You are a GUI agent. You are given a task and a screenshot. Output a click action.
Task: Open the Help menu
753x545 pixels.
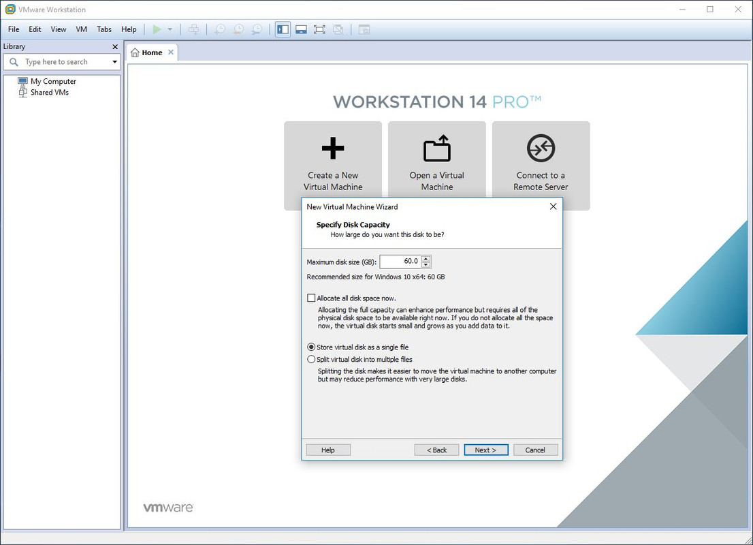point(129,29)
